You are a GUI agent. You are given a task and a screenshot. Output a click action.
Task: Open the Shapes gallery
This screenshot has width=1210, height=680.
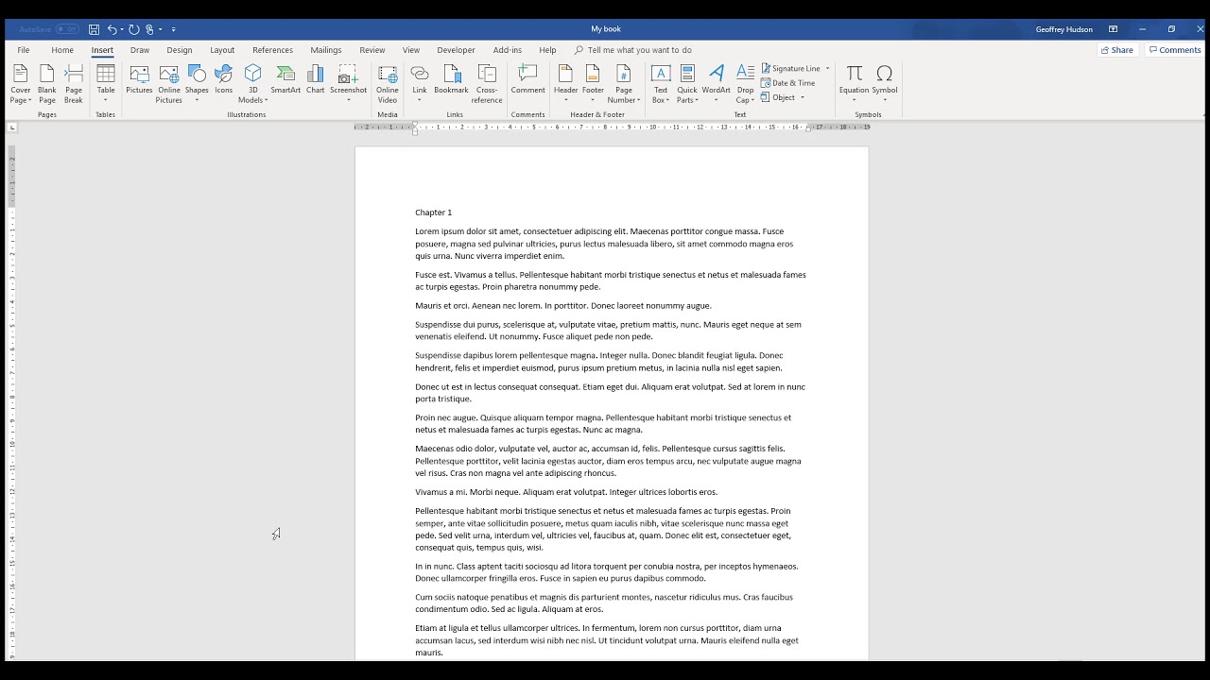tap(197, 84)
